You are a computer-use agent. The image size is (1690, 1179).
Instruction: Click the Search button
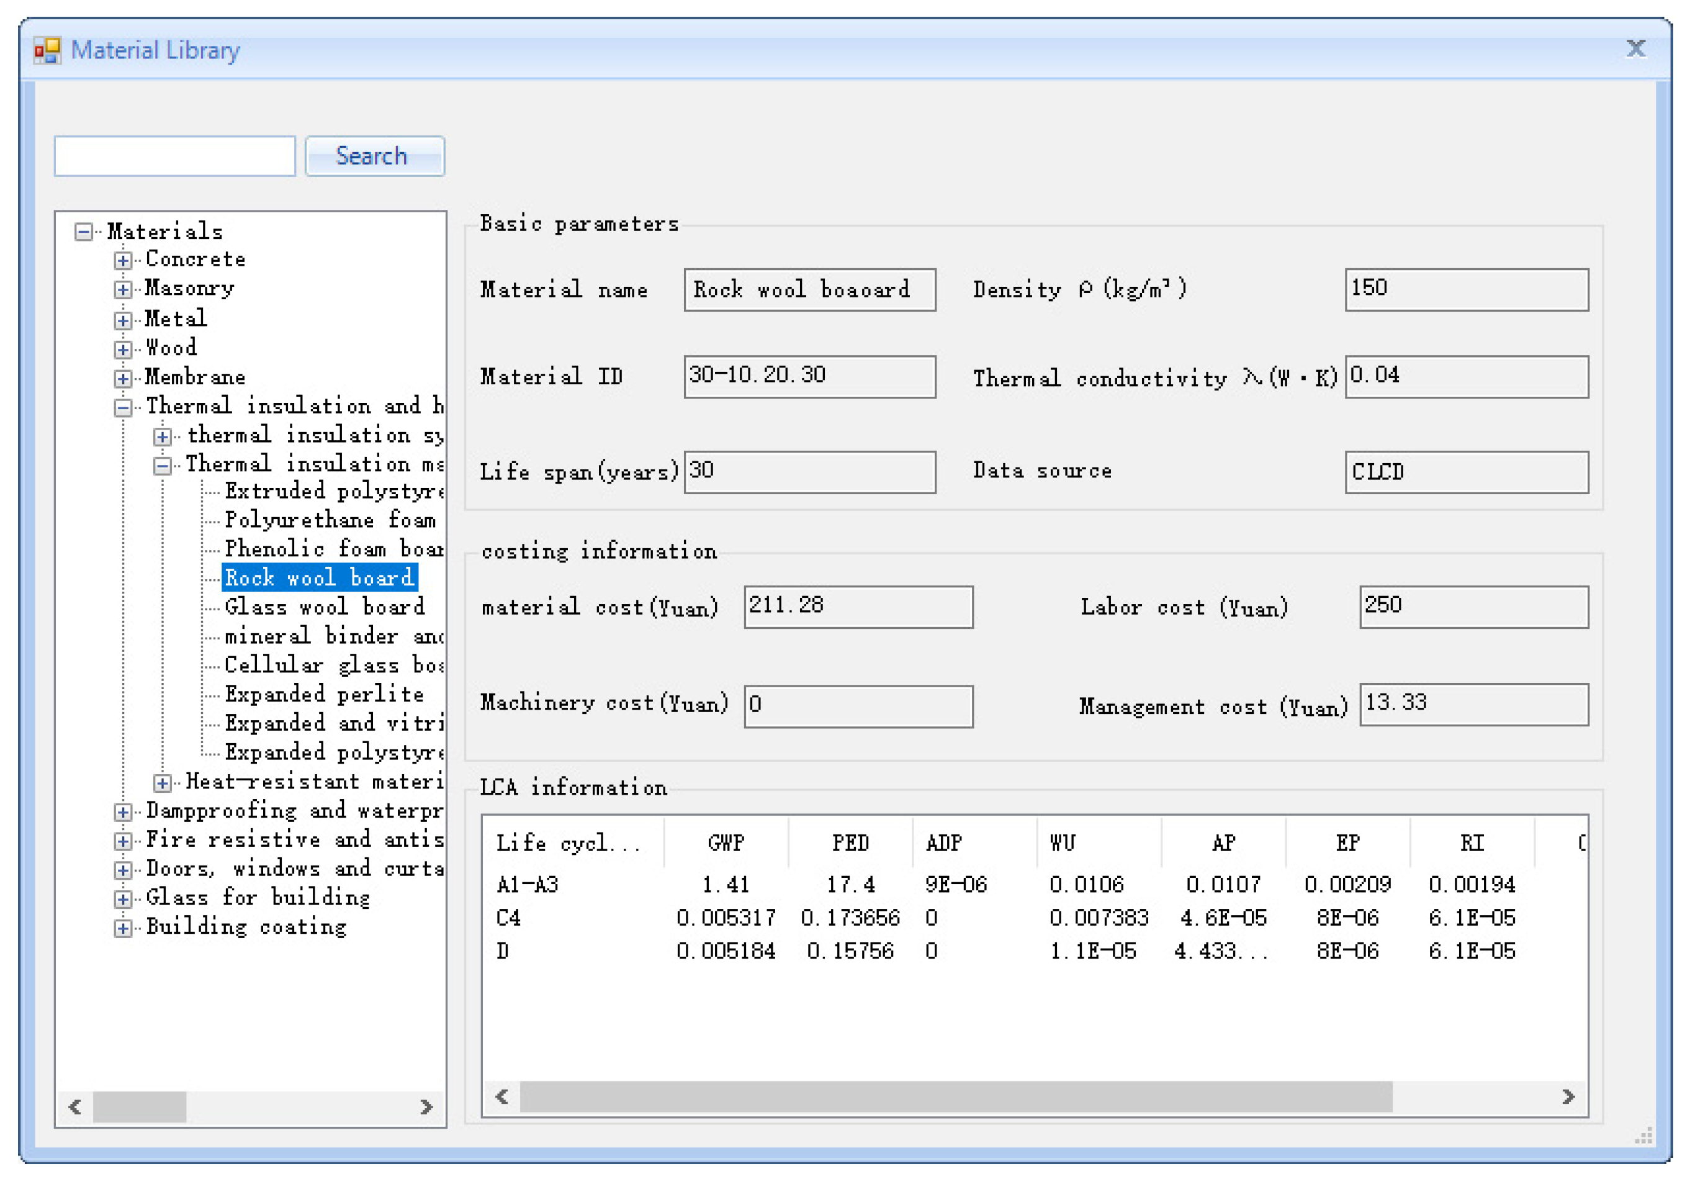click(375, 156)
